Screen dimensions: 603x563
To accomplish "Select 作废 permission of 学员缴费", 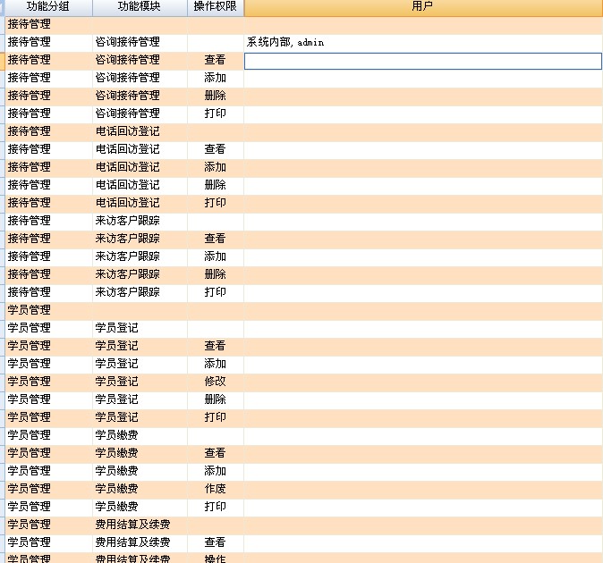I will pos(216,489).
